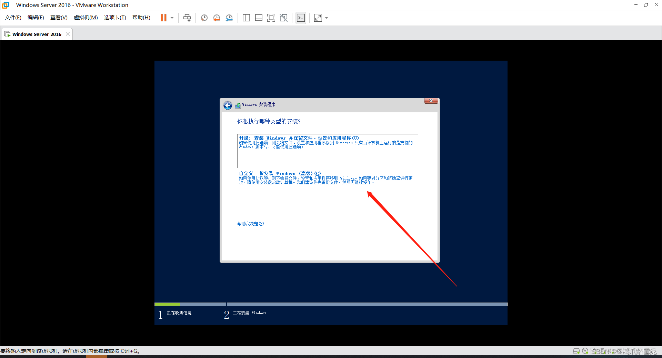Click the pause virtual machine icon
Viewport: 662px width, 358px height.
click(163, 18)
